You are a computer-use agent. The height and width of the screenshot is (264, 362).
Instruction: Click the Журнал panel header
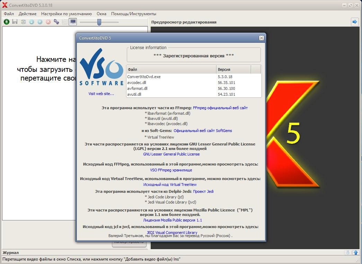point(11,253)
